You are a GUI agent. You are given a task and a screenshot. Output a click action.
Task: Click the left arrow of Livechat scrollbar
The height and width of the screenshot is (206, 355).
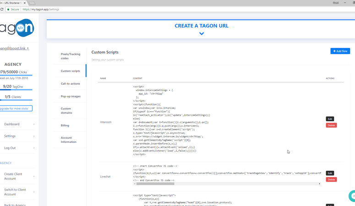coord(135,184)
